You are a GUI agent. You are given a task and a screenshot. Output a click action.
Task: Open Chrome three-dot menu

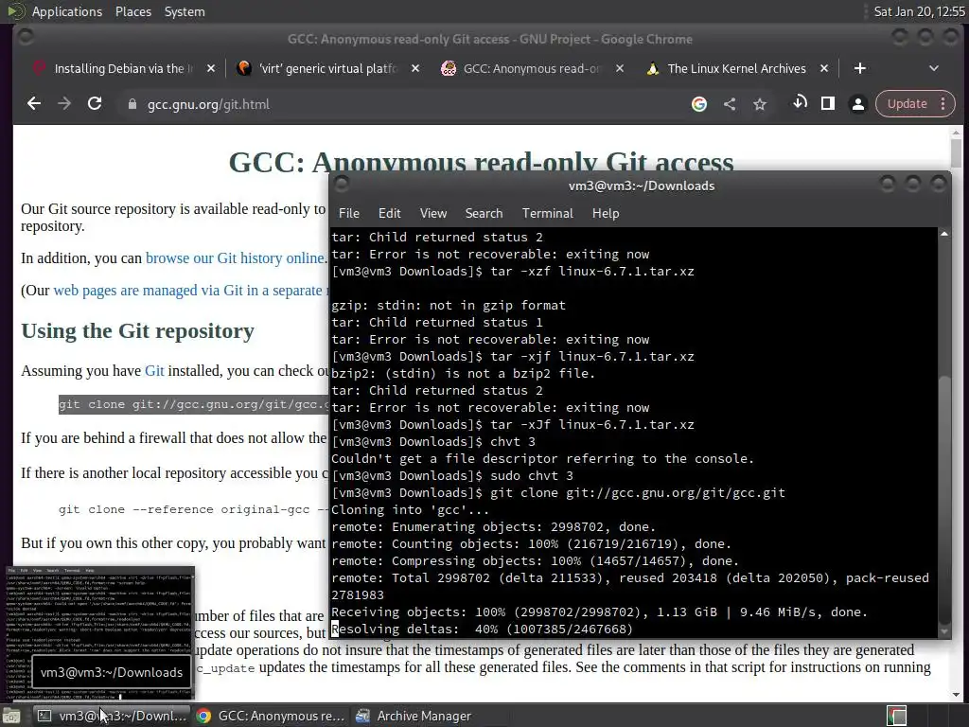click(x=943, y=104)
